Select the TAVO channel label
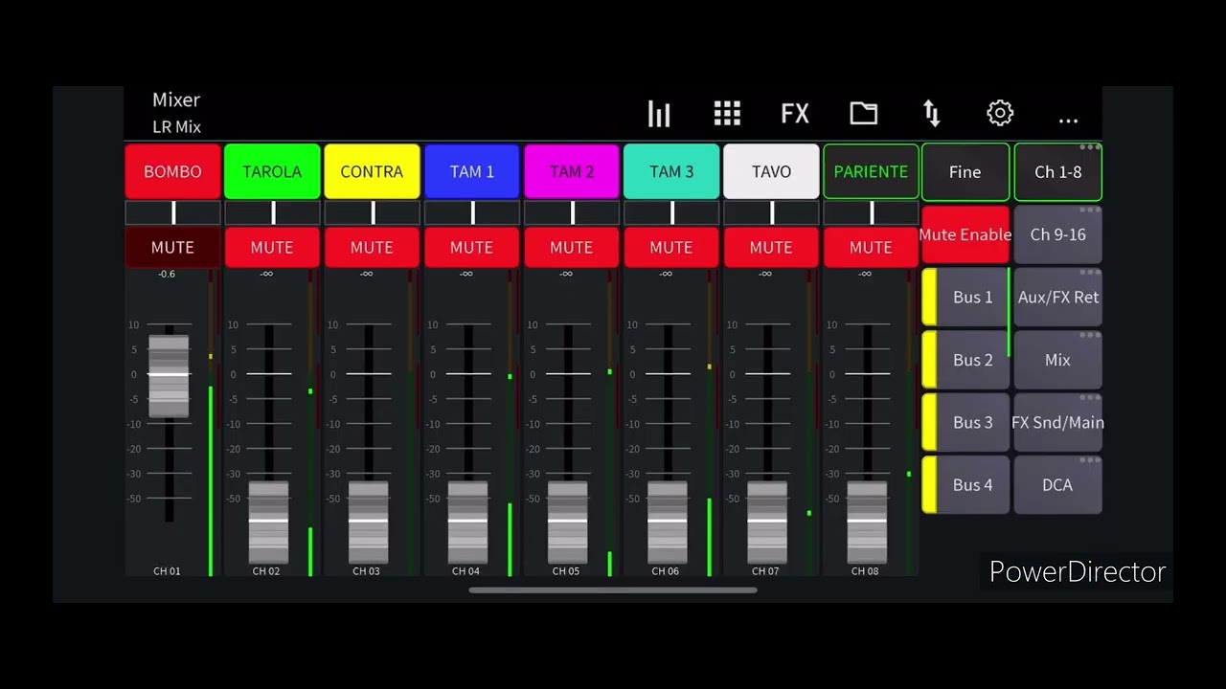 (771, 171)
